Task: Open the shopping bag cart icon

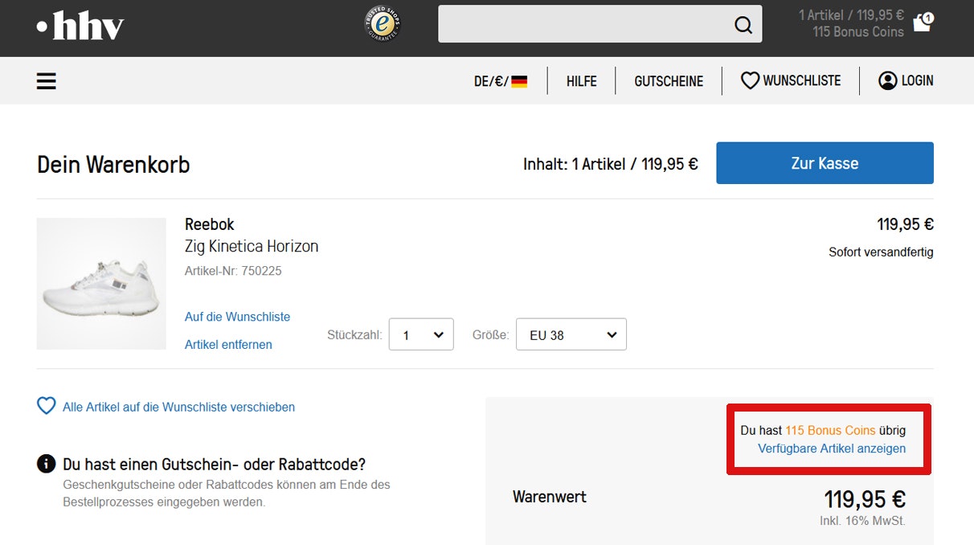Action: pos(922,23)
